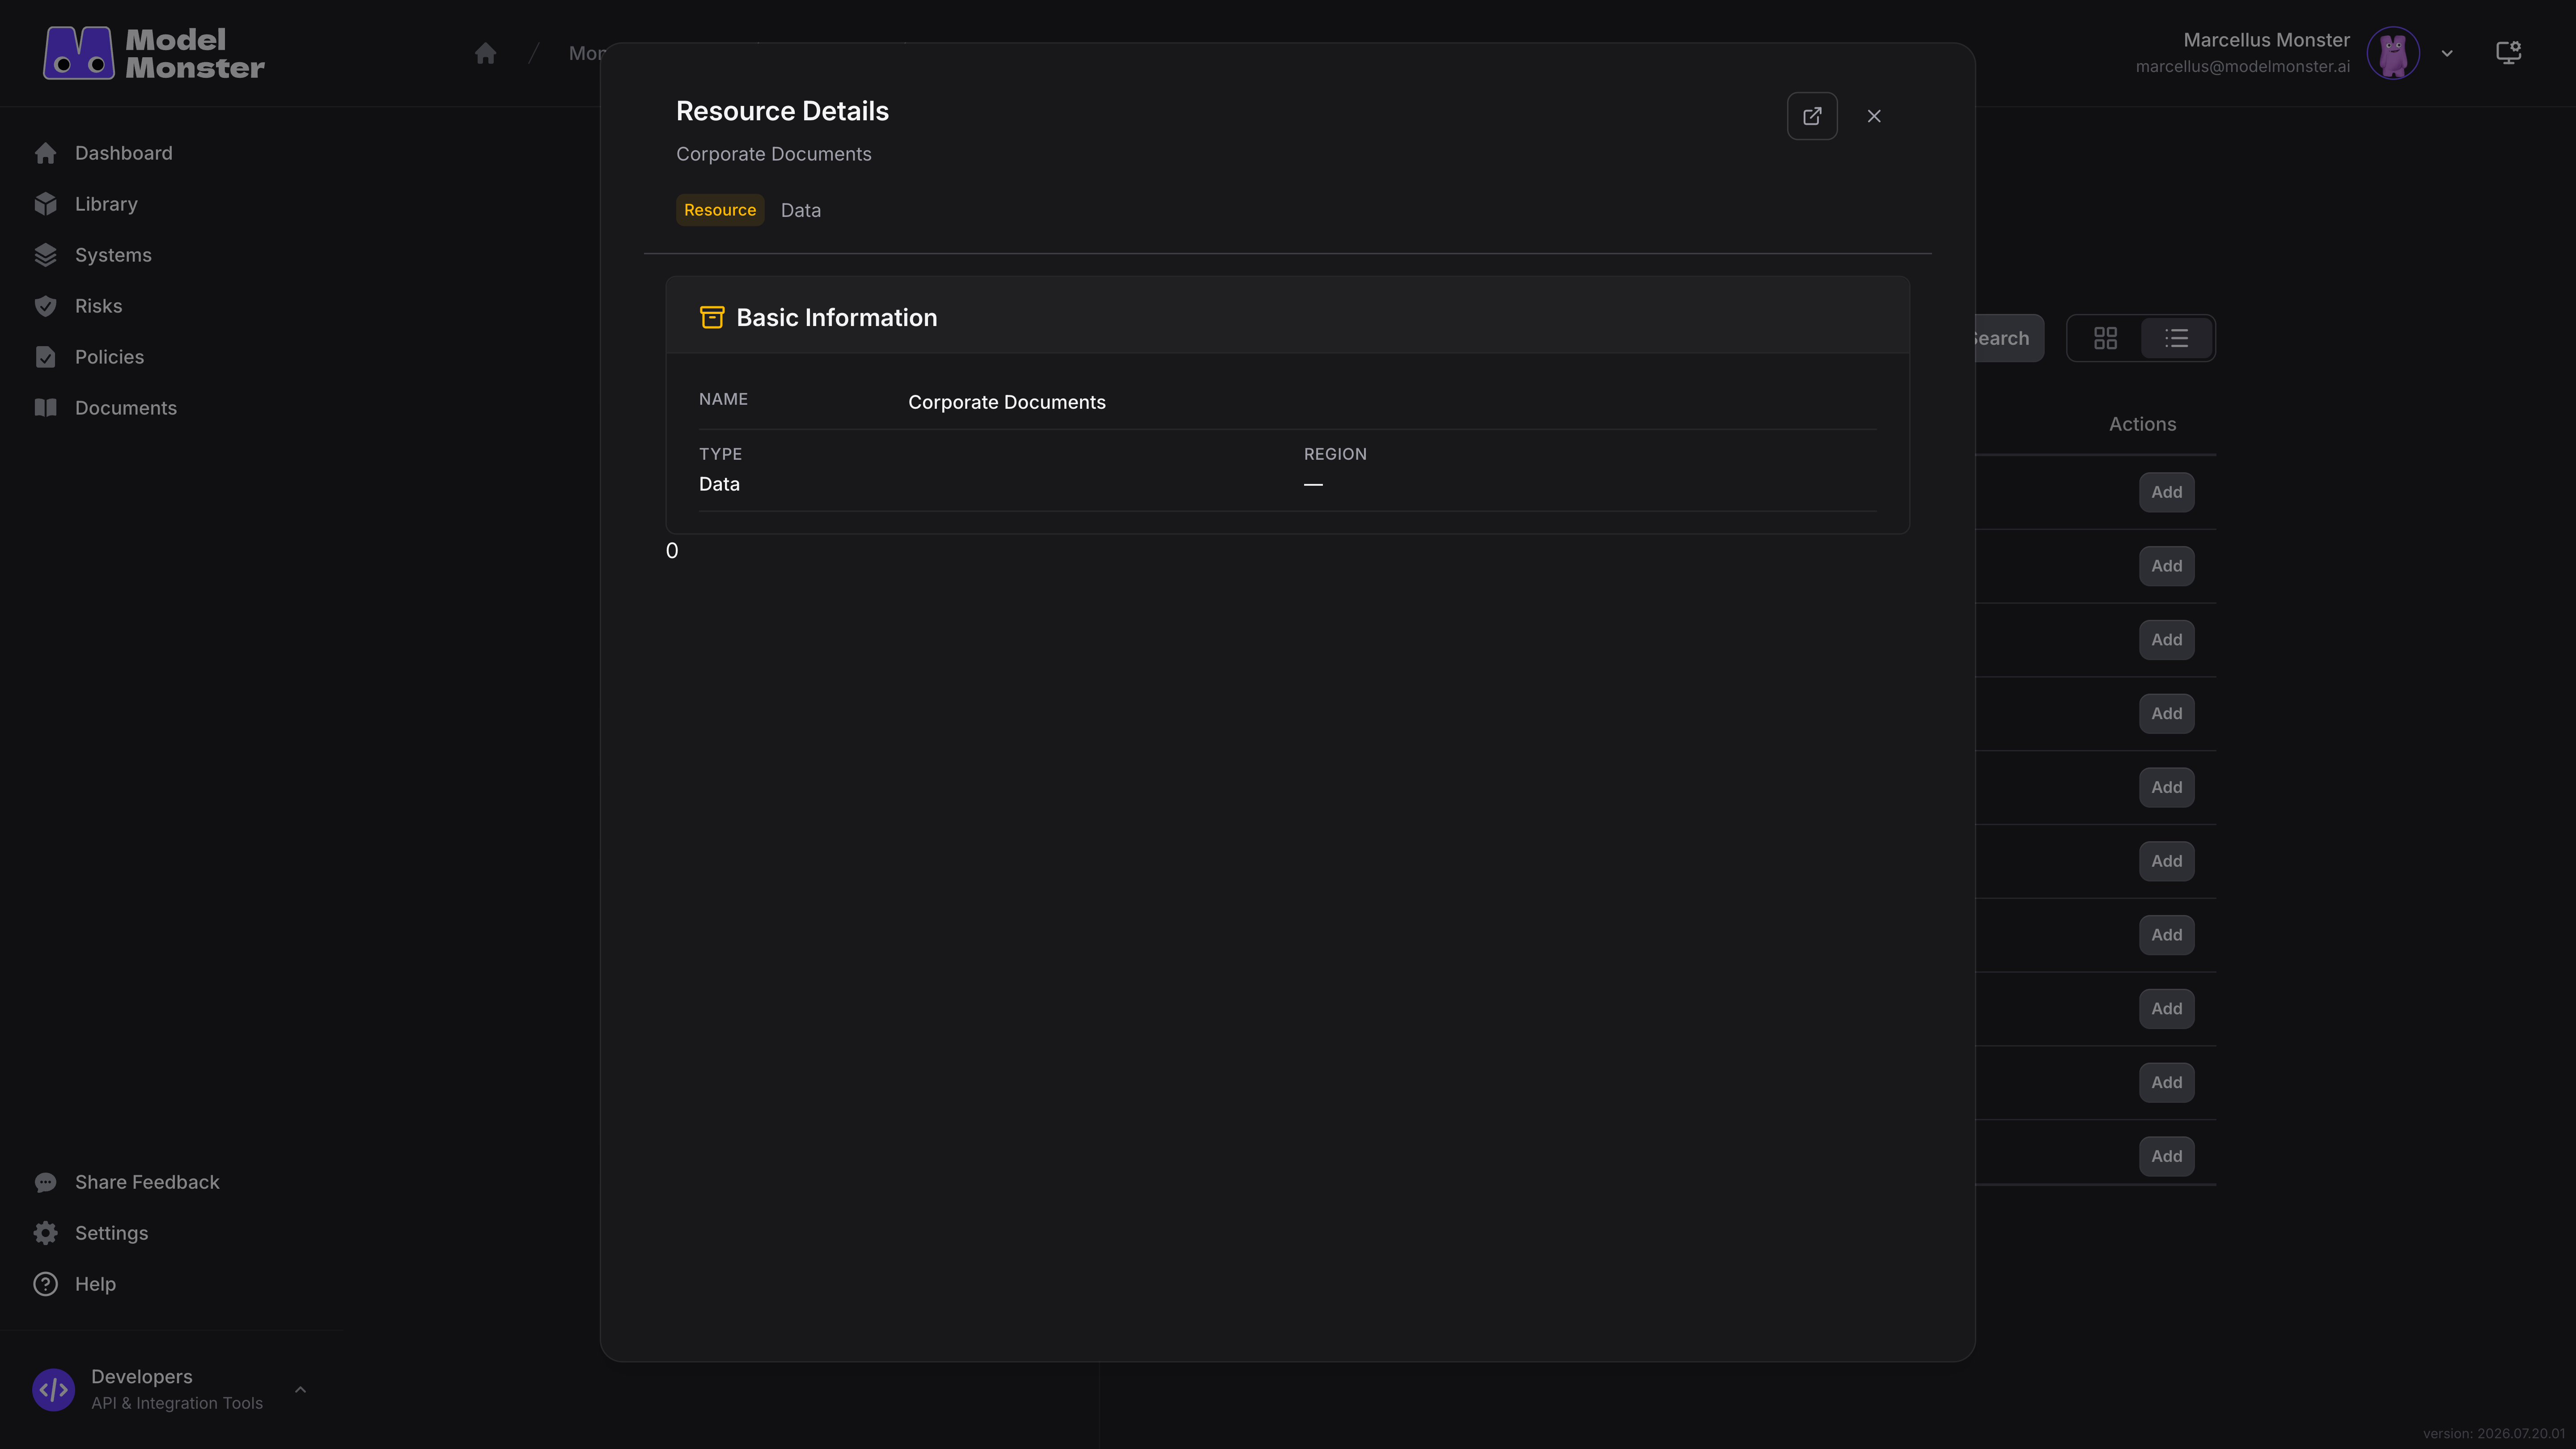Open Policies from the sidebar

tap(109, 357)
